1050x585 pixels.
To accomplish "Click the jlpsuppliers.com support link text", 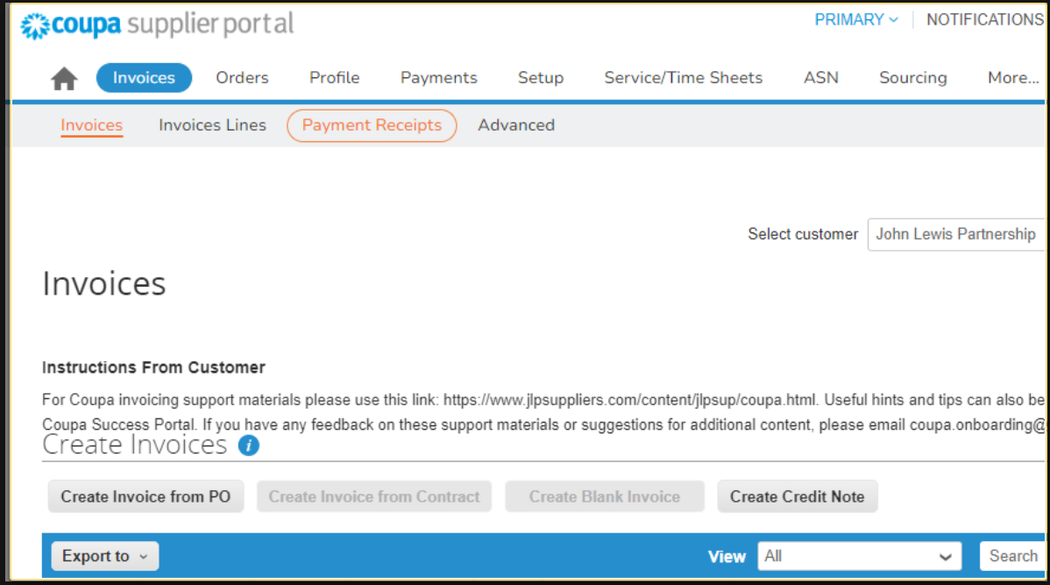I will click(x=629, y=400).
